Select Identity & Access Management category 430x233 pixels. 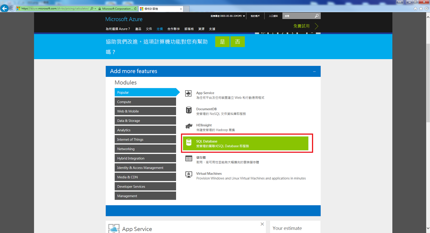point(145,168)
